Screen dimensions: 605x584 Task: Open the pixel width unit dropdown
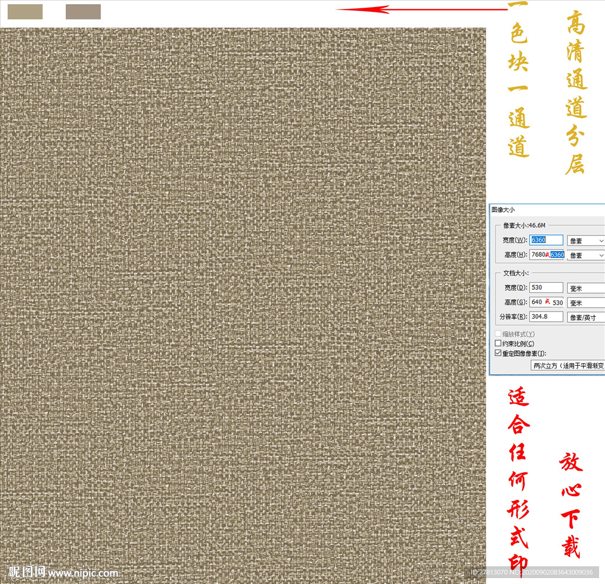click(x=586, y=241)
